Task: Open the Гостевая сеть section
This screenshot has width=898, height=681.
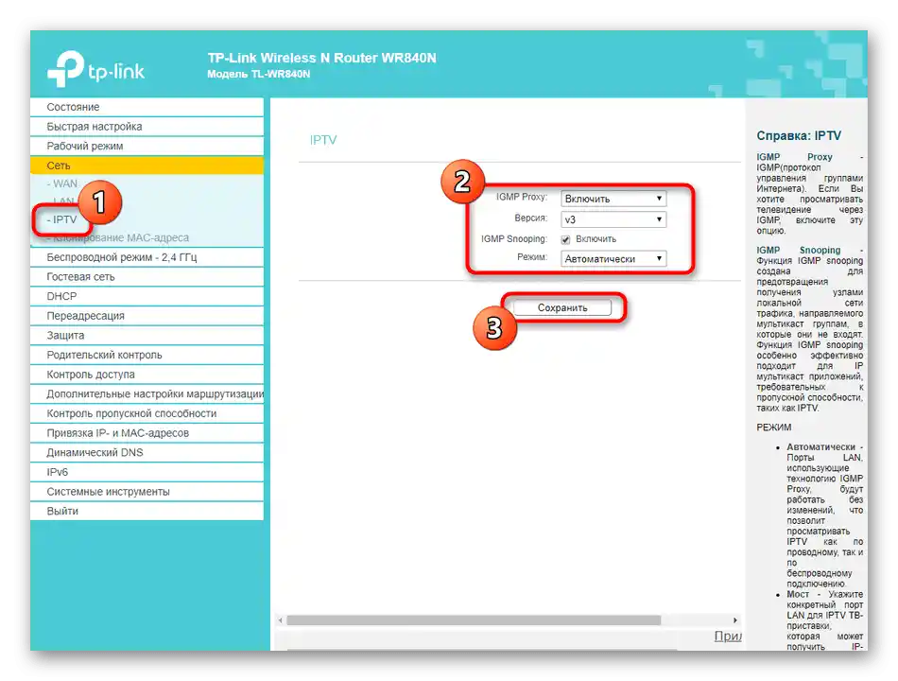Action: pos(147,277)
